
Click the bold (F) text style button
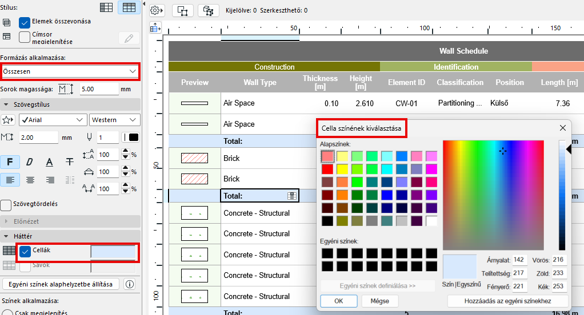pos(10,162)
